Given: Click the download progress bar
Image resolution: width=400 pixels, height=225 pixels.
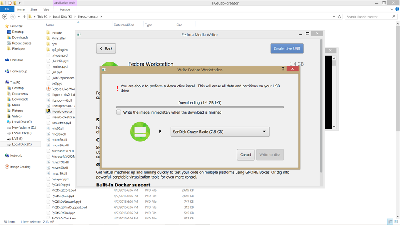Looking at the screenshot, I should point(200,107).
